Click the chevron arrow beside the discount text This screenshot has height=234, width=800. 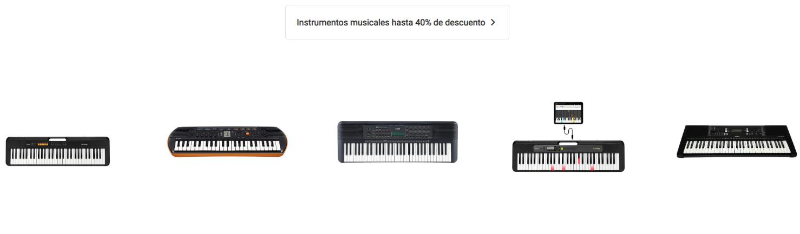493,23
